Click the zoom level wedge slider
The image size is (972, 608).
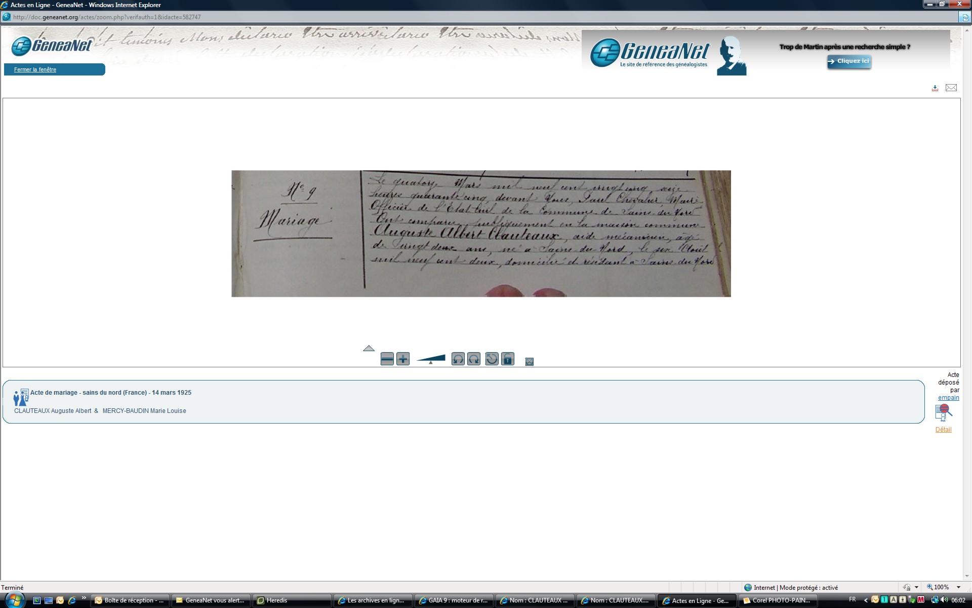(x=431, y=359)
